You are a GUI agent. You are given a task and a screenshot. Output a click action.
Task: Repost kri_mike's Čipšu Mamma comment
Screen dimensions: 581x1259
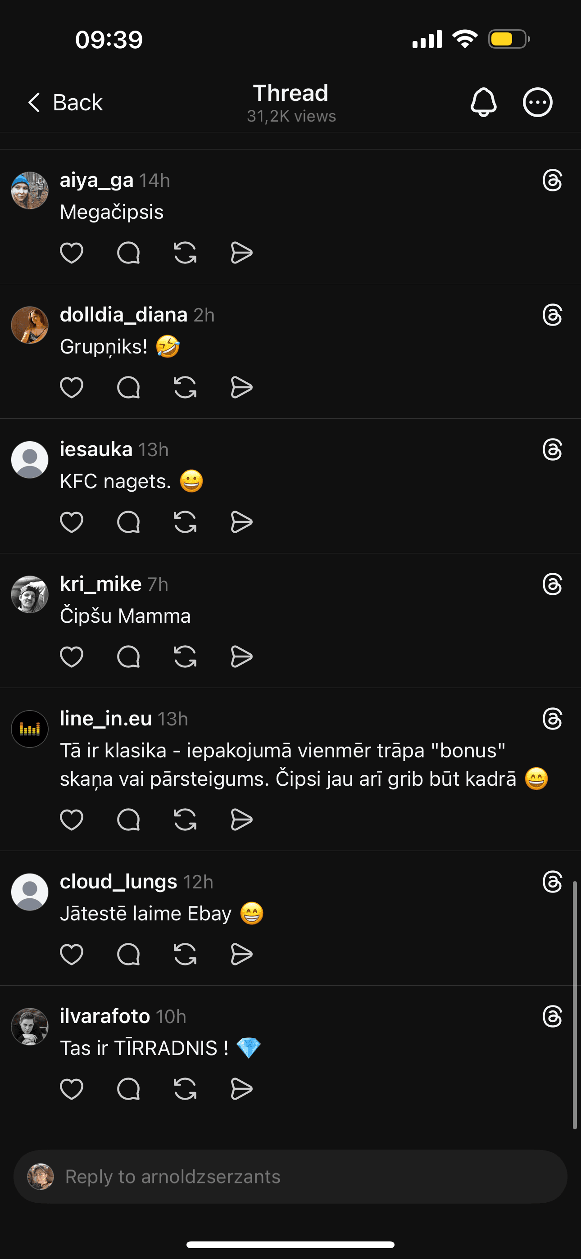[185, 657]
